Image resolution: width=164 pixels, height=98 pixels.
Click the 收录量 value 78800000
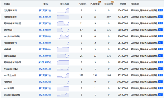(123, 30)
